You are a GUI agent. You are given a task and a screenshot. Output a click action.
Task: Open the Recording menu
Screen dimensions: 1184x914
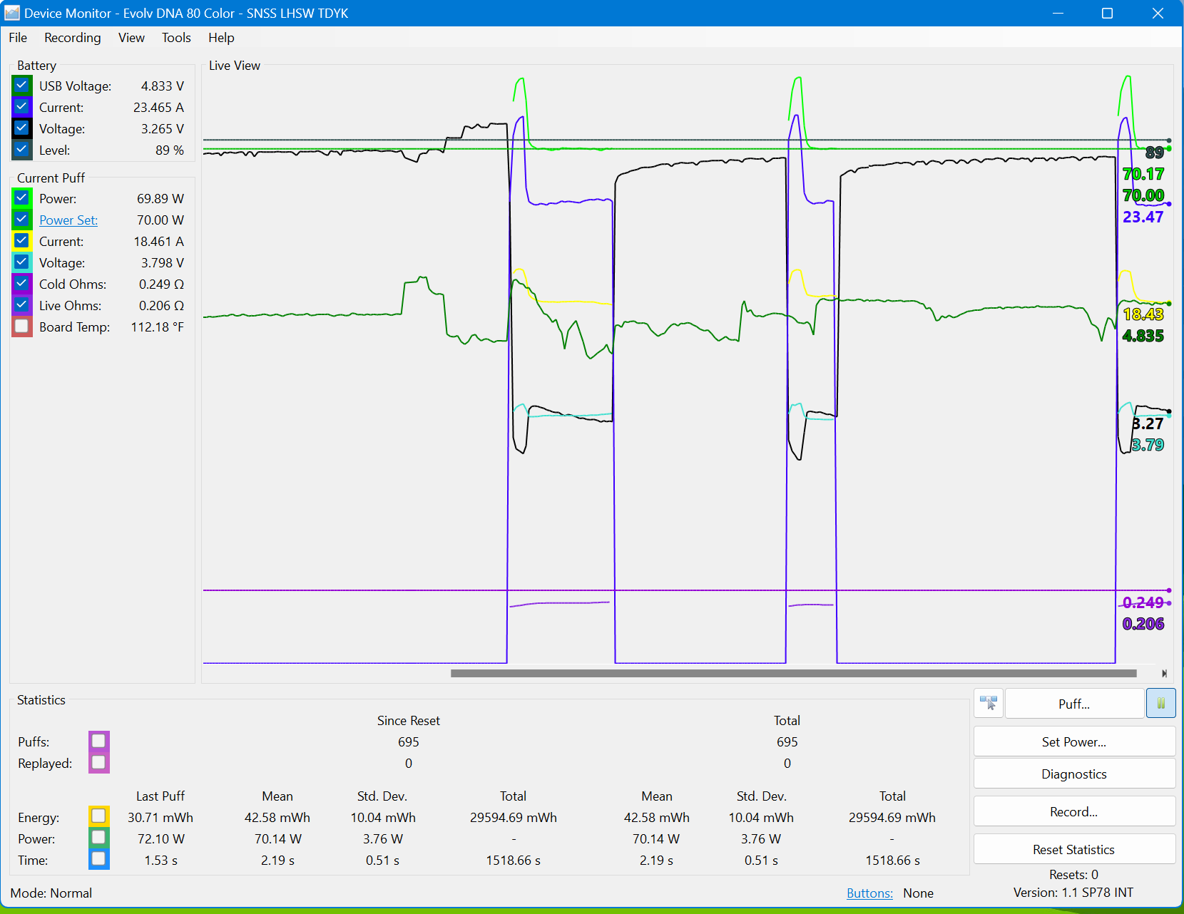tap(72, 38)
